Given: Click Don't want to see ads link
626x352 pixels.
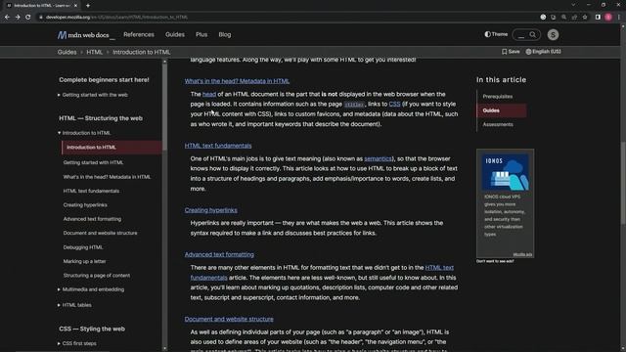Looking at the screenshot, I should pos(495,261).
